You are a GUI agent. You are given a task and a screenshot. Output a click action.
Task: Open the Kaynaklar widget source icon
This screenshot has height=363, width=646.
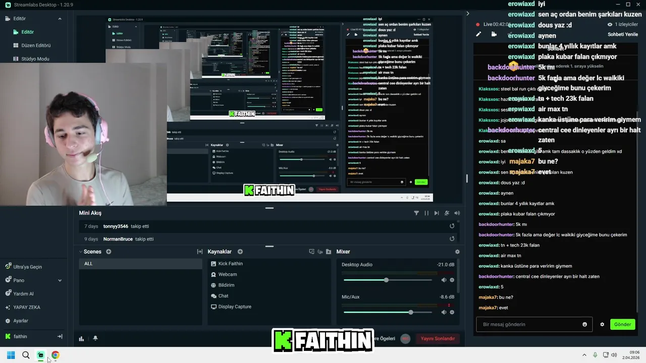(x=311, y=252)
